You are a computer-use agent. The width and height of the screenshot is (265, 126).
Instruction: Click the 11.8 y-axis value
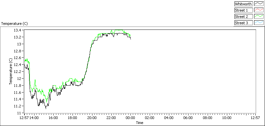pos(17,86)
